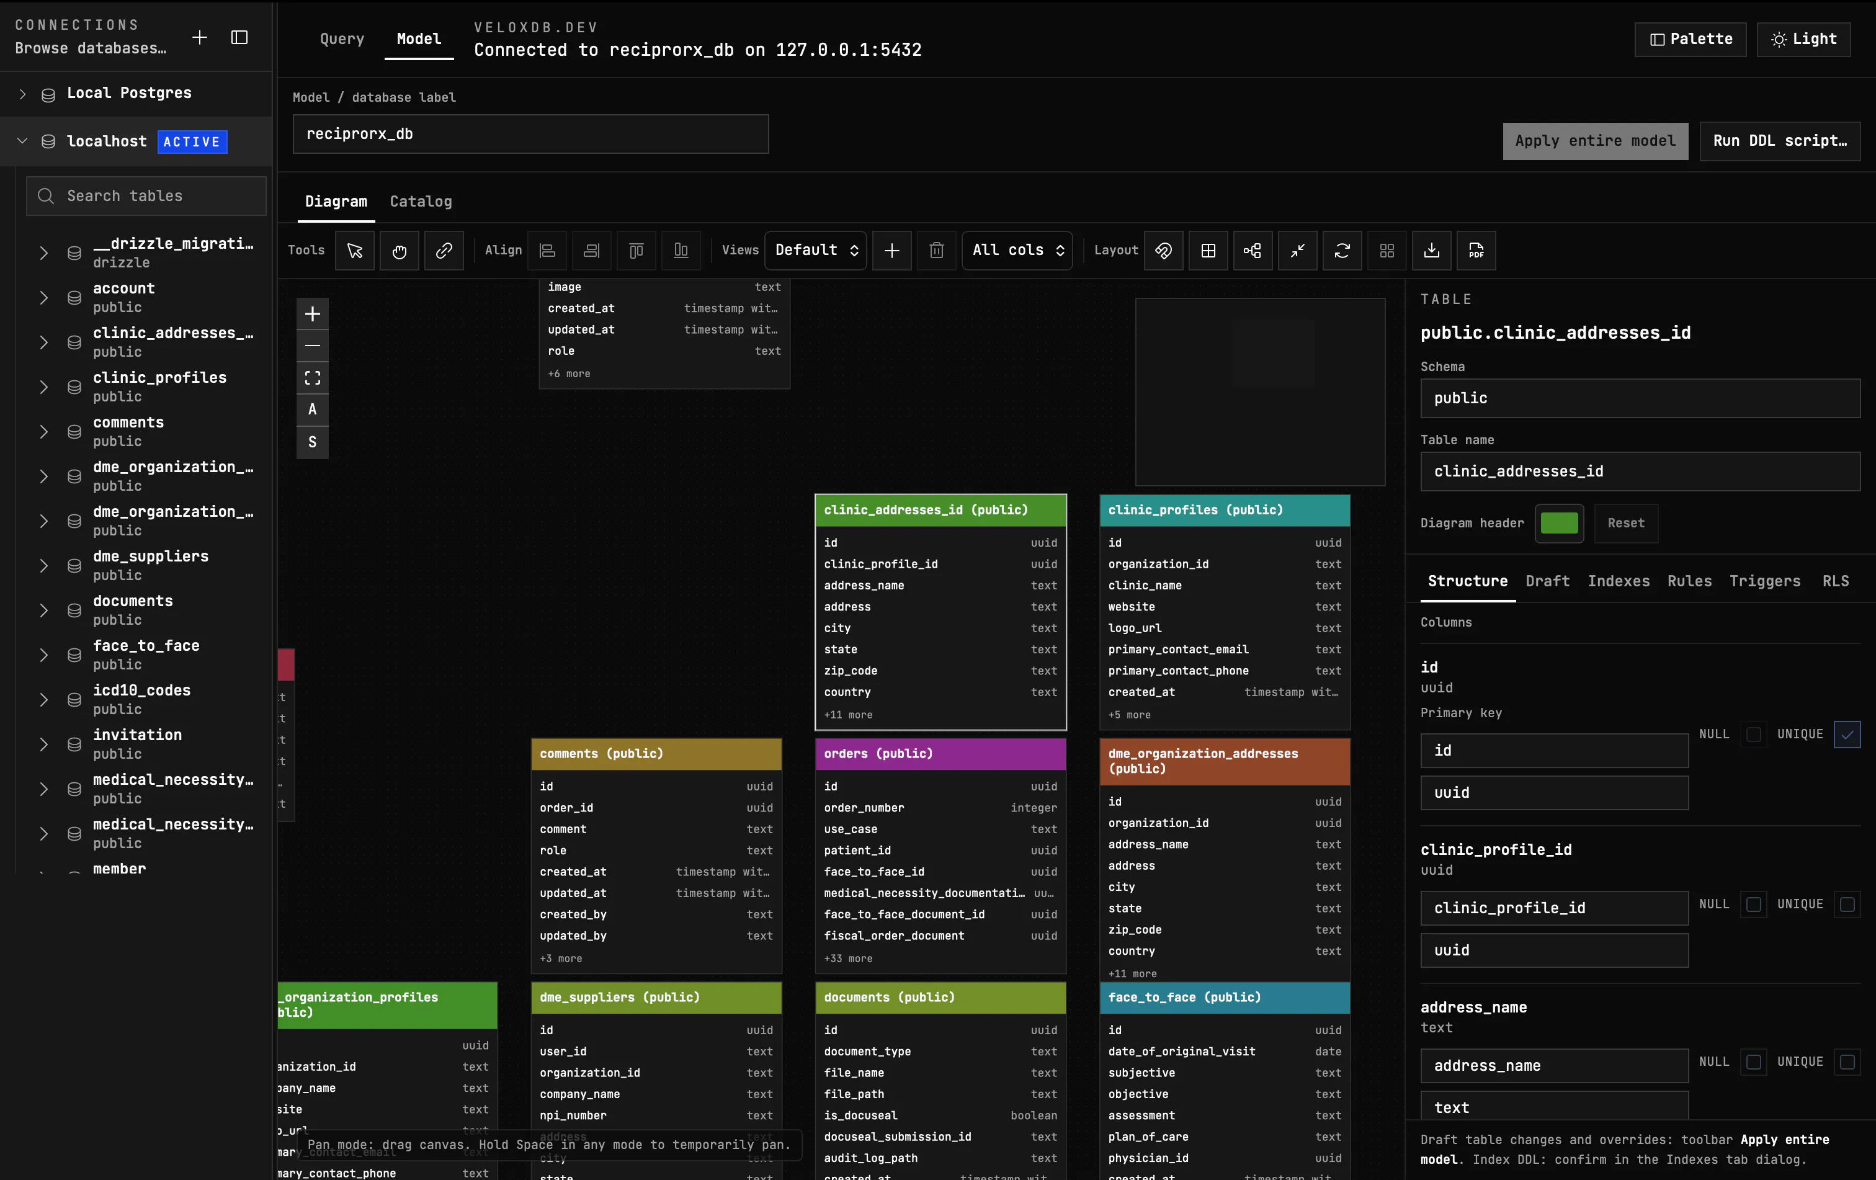Select orders table header in diagram

point(940,754)
